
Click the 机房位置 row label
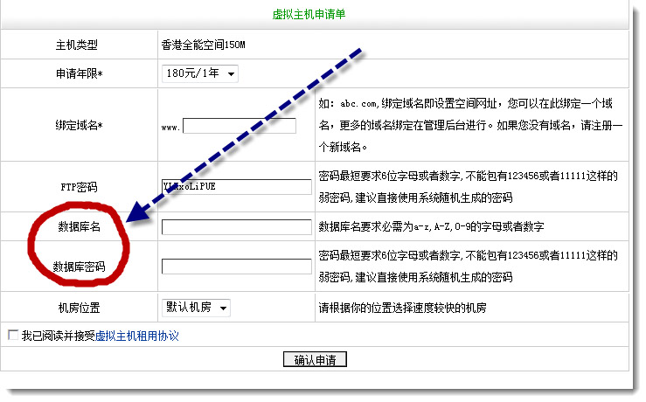click(x=78, y=308)
